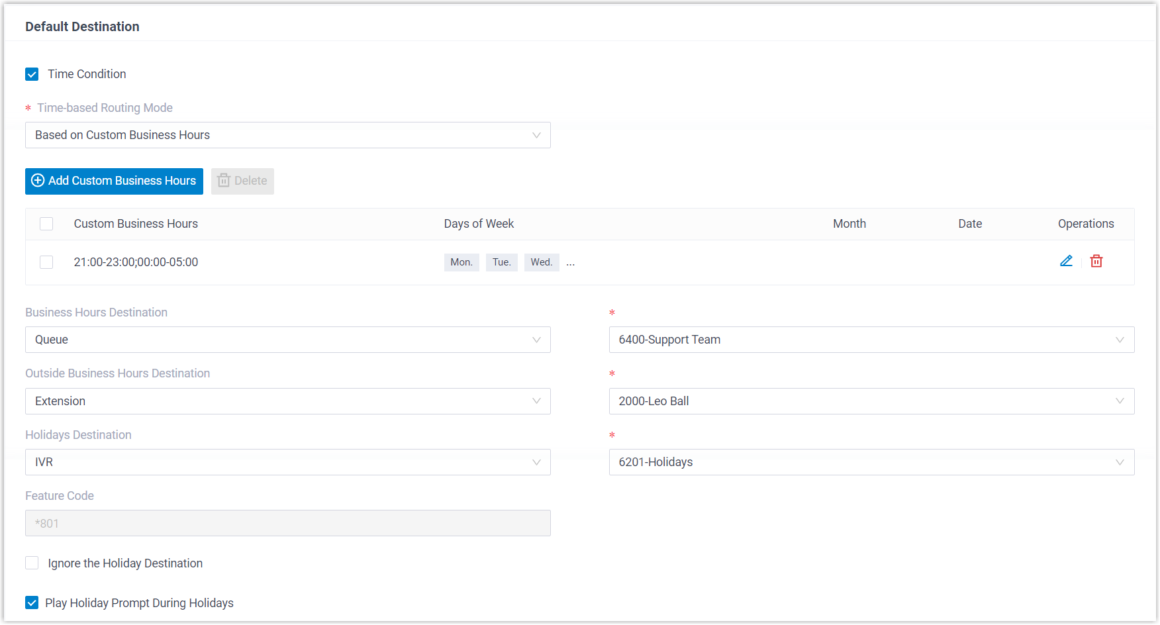Select all rows via header checkbox
The height and width of the screenshot is (625, 1160).
pos(46,224)
